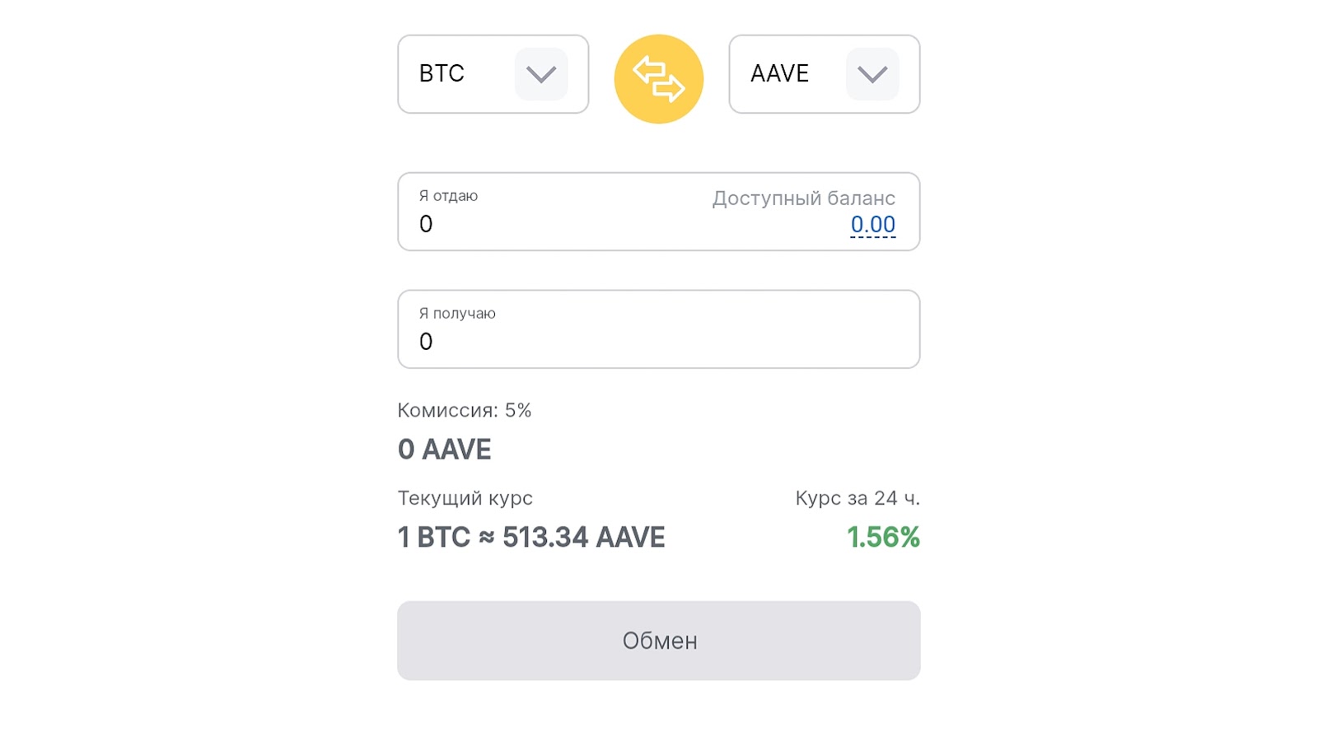This screenshot has width=1318, height=741.
Task: Click the 0.00 available balance link
Action: click(x=872, y=224)
